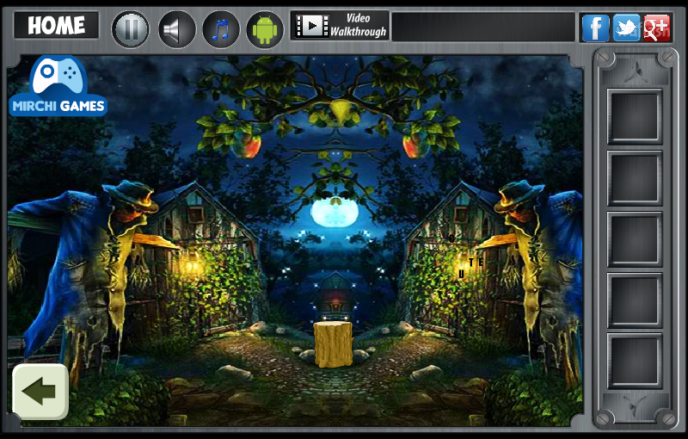Open the Video Walkthrough
688x439 pixels.
[340, 26]
